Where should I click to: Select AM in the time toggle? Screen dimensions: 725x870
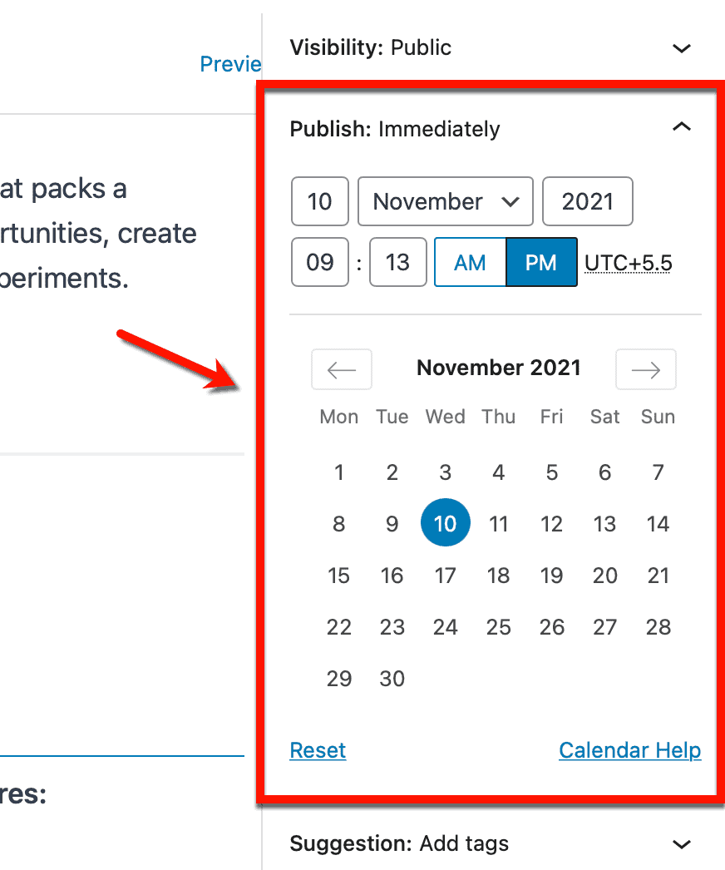tap(470, 262)
